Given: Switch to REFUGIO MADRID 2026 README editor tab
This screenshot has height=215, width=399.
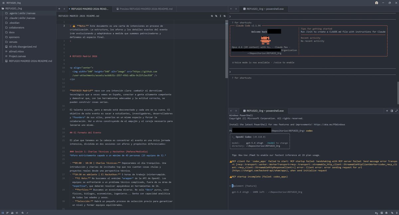Looking at the screenshot, I should pos(90,9).
